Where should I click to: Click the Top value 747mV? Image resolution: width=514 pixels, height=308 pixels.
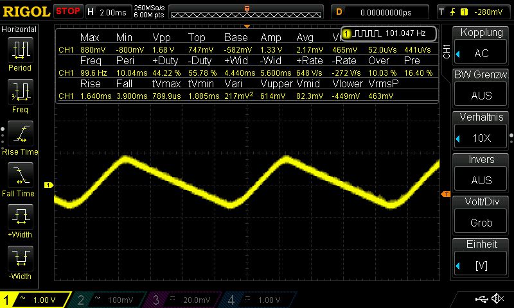(x=200, y=50)
